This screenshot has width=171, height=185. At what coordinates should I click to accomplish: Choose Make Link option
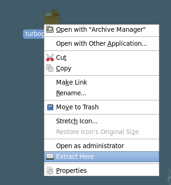point(101,82)
